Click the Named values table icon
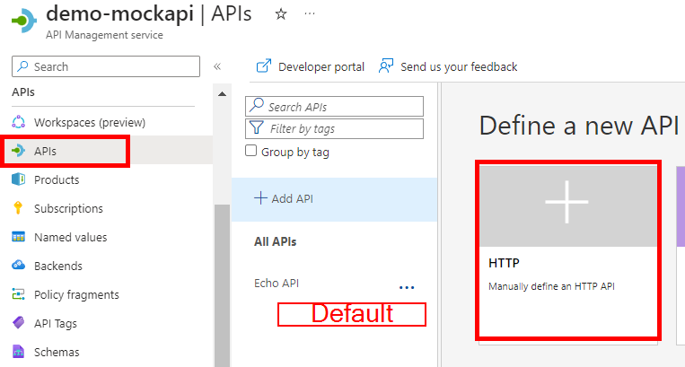This screenshot has height=367, width=685. pyautogui.click(x=18, y=237)
